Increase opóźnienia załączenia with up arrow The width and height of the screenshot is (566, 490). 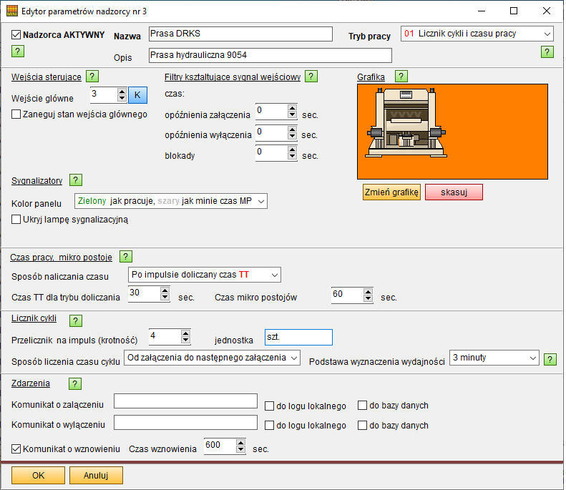pos(293,107)
